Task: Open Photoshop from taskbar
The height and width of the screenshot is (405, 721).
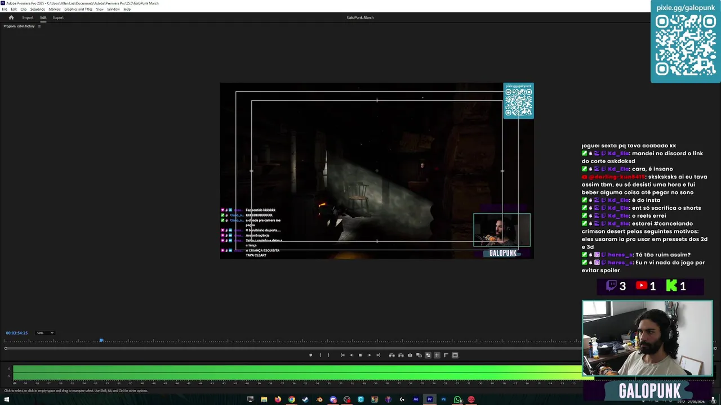Action: click(443, 399)
